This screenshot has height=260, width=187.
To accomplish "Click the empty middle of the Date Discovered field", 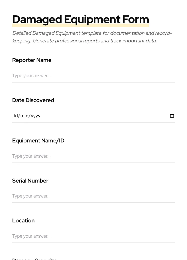I will [x=102, y=116].
